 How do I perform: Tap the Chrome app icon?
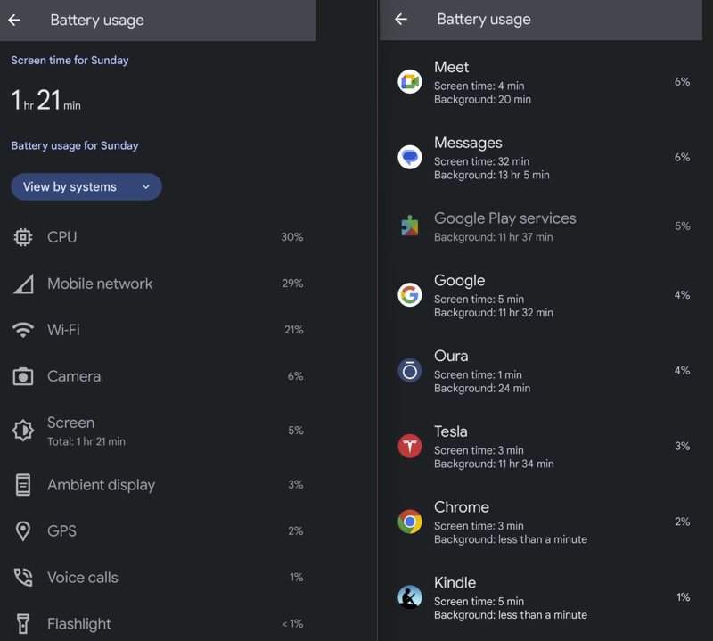click(x=410, y=522)
